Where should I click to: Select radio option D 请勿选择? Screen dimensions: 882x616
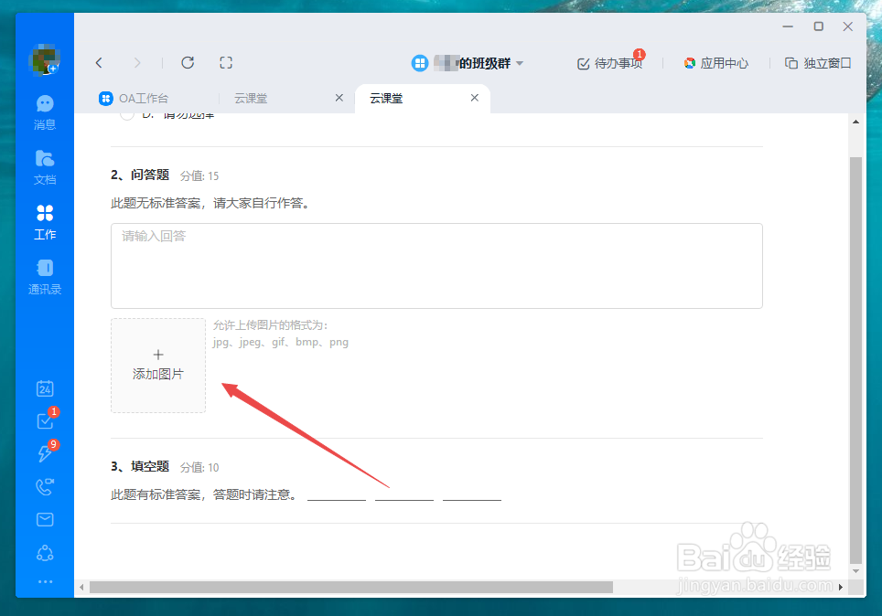tap(125, 114)
